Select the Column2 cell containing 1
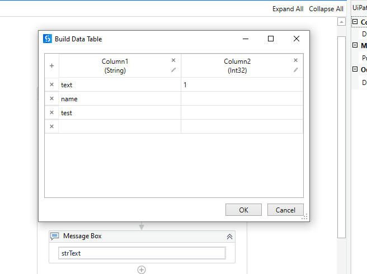 242,84
